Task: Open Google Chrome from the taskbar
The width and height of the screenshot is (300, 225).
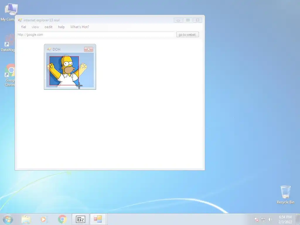Action: click(62, 219)
